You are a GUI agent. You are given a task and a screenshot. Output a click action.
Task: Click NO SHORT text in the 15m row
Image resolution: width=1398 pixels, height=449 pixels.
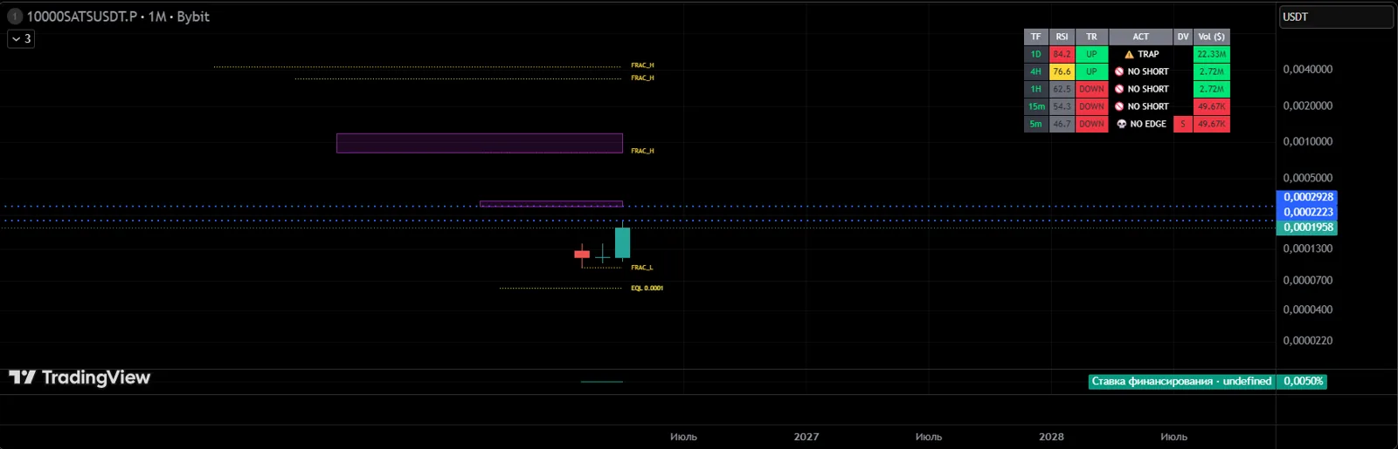1148,106
